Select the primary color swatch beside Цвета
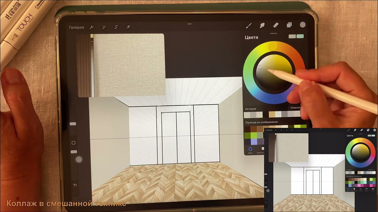 292,36
